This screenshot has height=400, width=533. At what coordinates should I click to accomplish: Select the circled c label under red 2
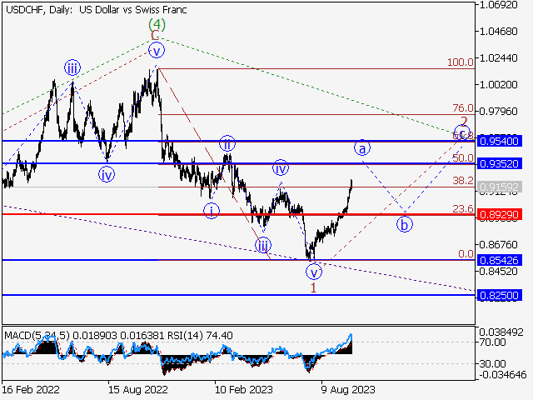tap(462, 133)
